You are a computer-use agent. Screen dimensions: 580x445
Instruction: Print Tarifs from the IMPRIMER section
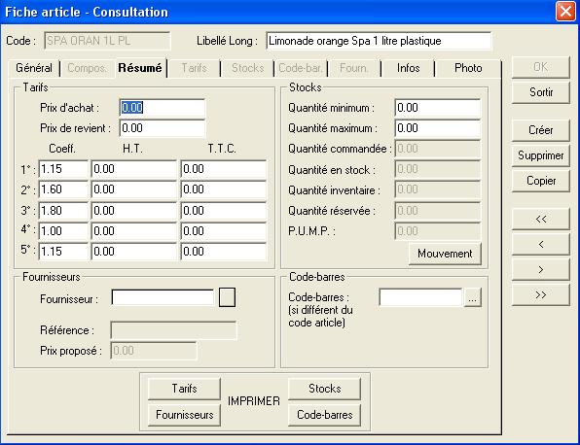pos(184,389)
